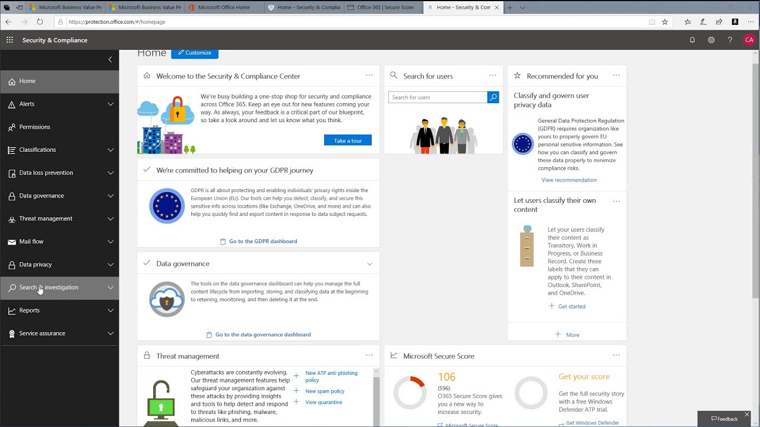This screenshot has height=427, width=760.
Task: Open the new tab plus button
Action: click(509, 8)
